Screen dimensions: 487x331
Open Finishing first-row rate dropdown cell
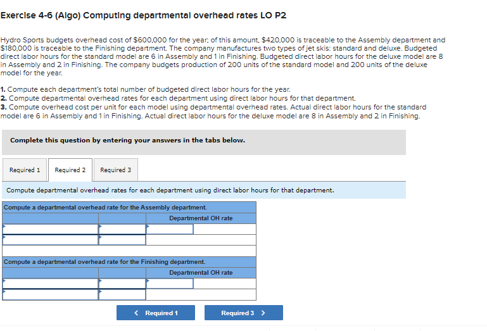coord(170,284)
